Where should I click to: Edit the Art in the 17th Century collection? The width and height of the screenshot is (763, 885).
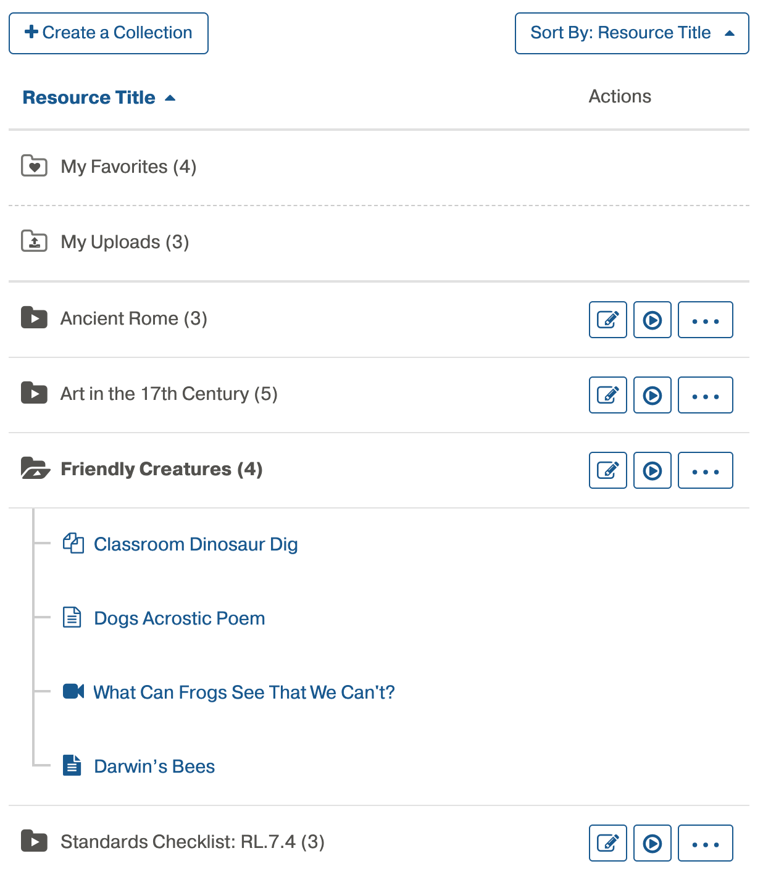607,395
